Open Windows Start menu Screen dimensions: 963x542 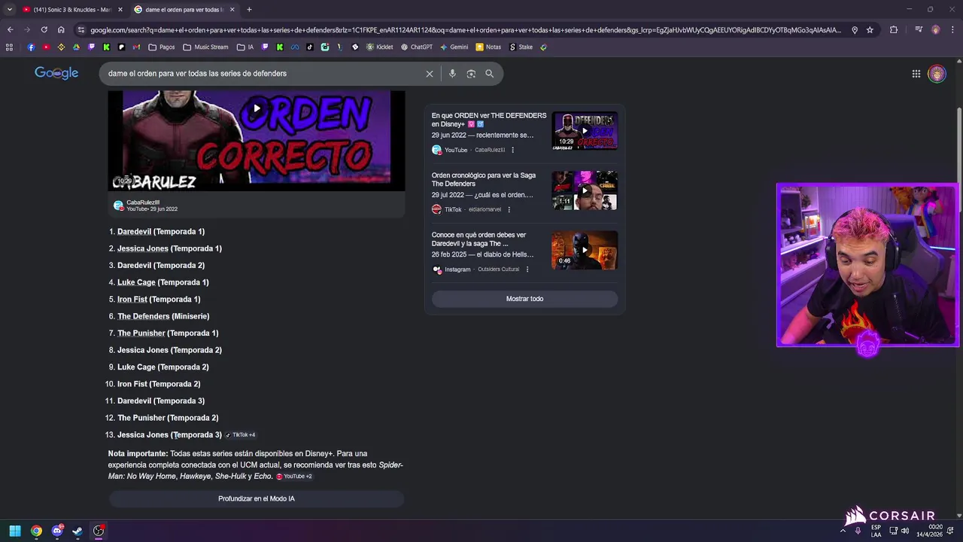click(15, 531)
